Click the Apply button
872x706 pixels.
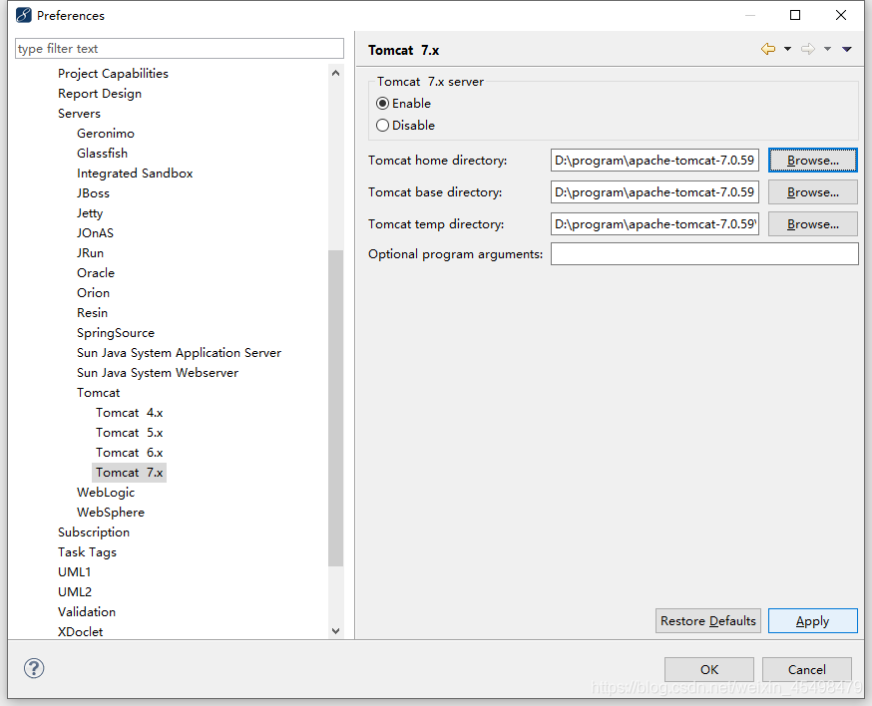(x=813, y=621)
